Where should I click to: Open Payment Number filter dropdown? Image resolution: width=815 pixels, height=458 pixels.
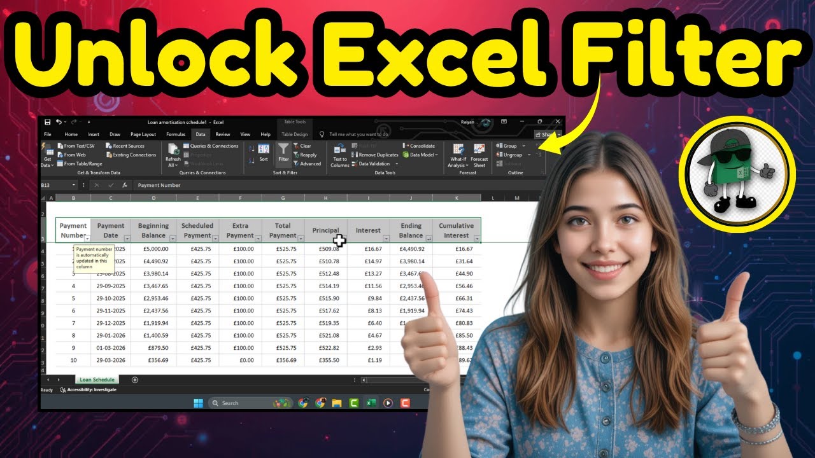coord(87,238)
